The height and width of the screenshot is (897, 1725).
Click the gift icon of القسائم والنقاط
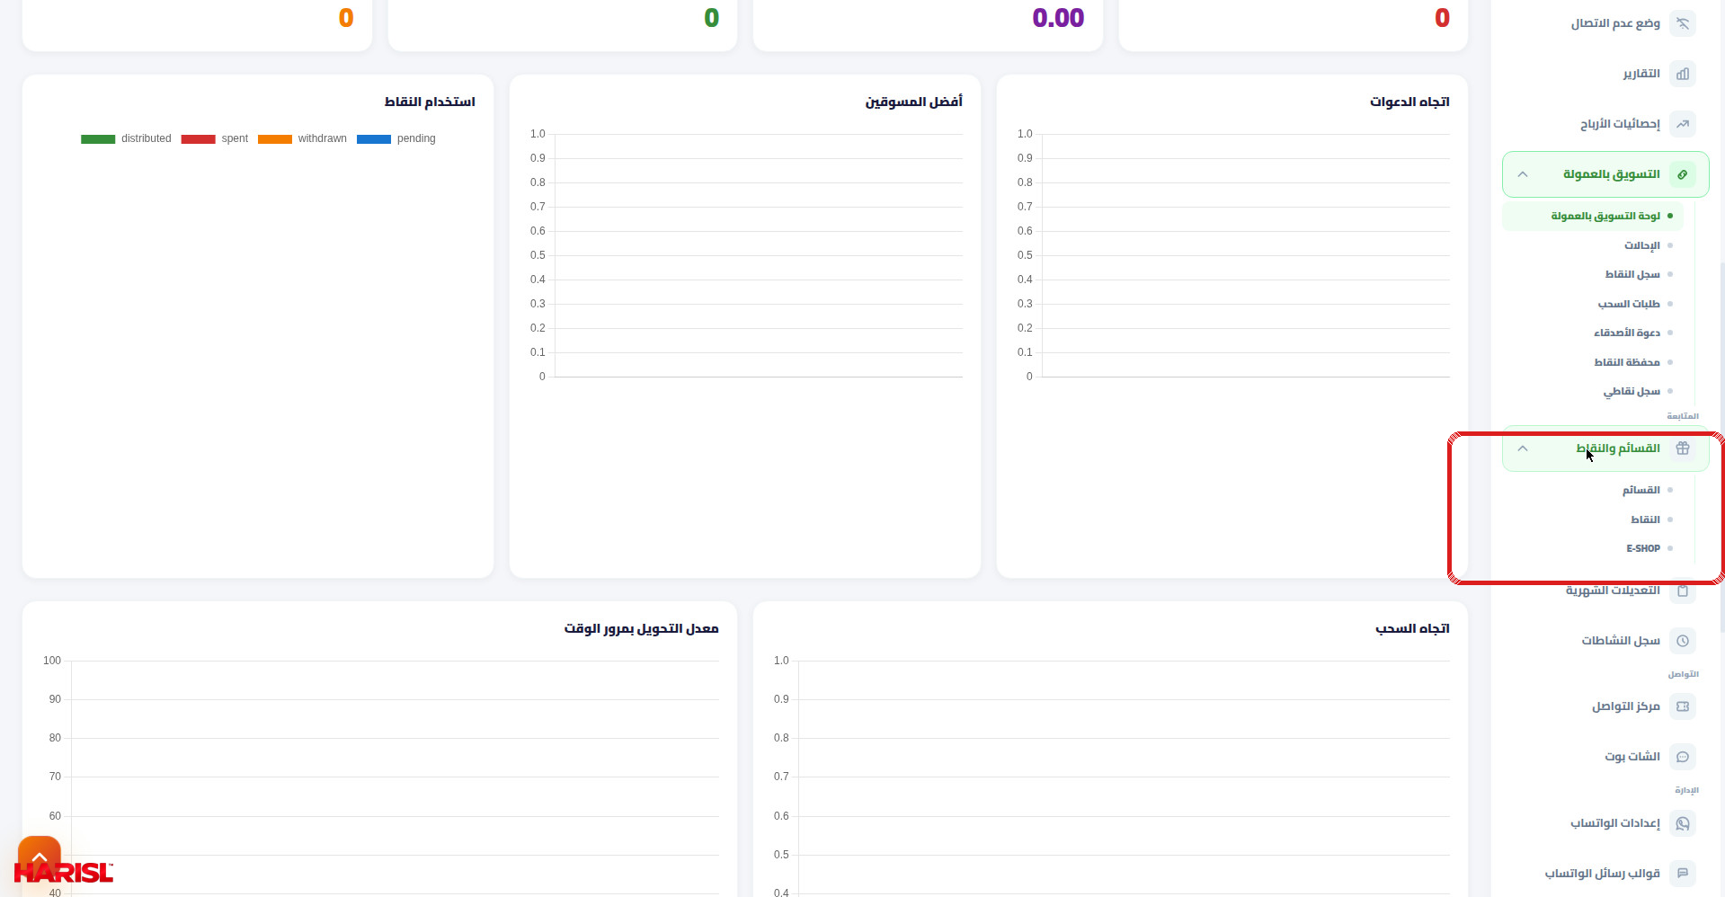(x=1683, y=448)
